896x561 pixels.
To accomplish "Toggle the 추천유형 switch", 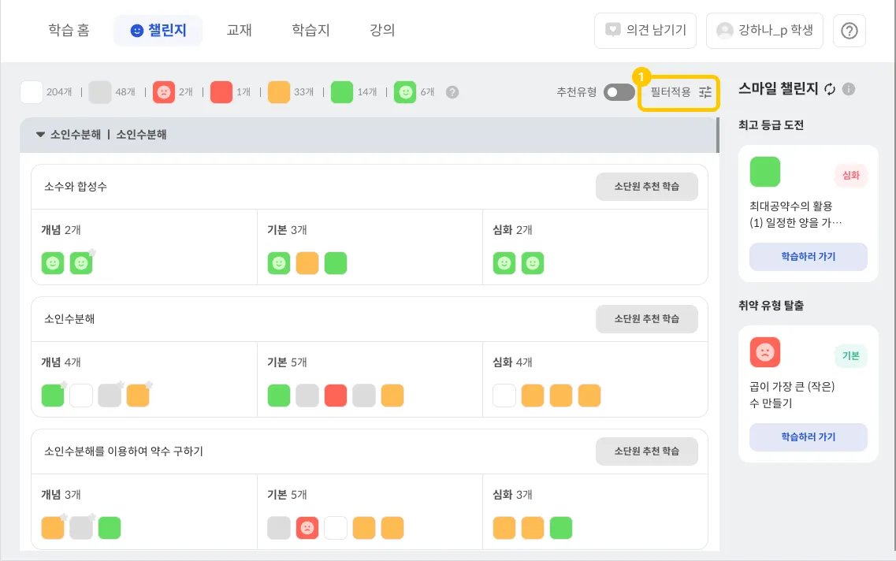I will [619, 92].
